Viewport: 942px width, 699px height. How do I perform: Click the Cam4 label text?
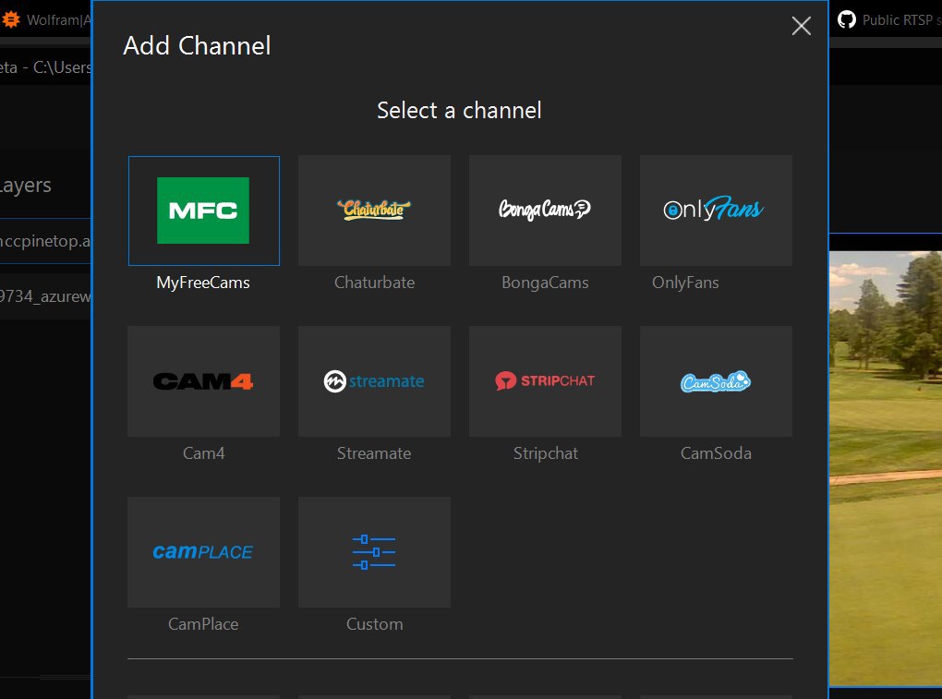tap(204, 453)
